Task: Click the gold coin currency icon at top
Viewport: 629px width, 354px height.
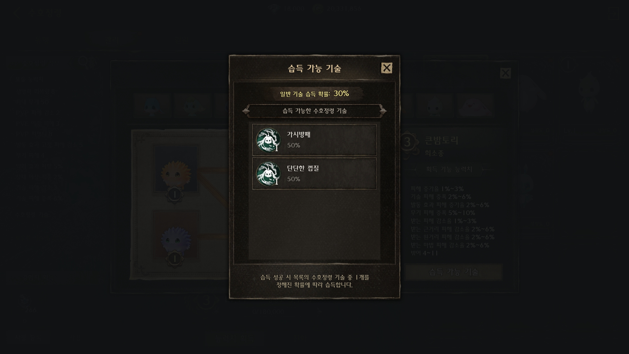Action: pos(317,9)
